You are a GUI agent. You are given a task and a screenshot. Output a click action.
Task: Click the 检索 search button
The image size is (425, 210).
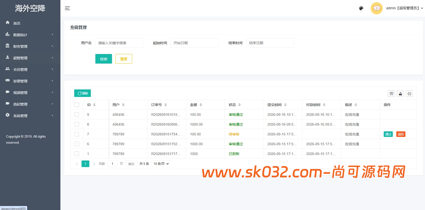[104, 59]
